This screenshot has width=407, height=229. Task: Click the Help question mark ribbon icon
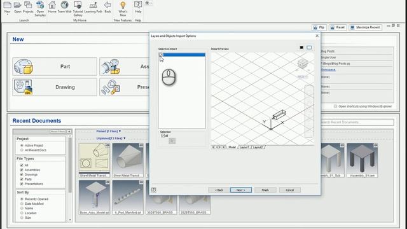138,5
